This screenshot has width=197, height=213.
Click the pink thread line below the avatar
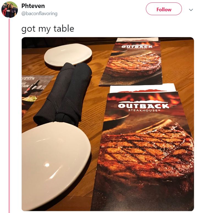coord(9,116)
